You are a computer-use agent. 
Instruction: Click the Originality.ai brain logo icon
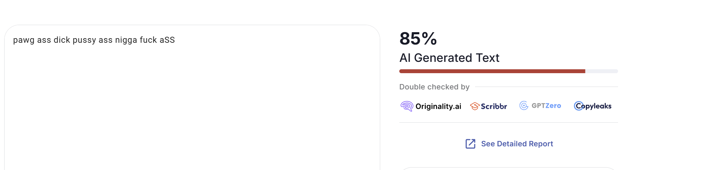point(407,106)
